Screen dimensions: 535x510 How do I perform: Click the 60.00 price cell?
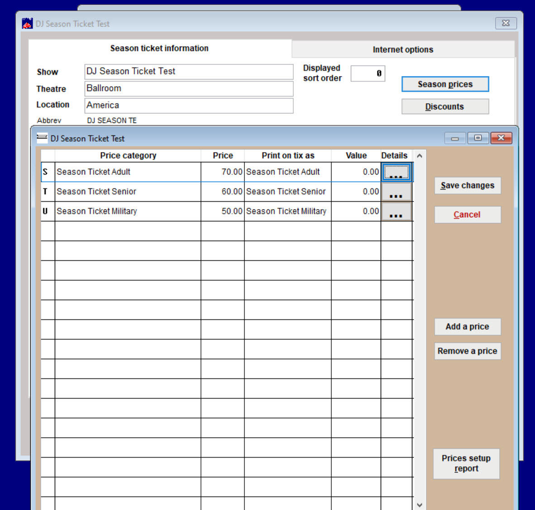click(x=223, y=192)
